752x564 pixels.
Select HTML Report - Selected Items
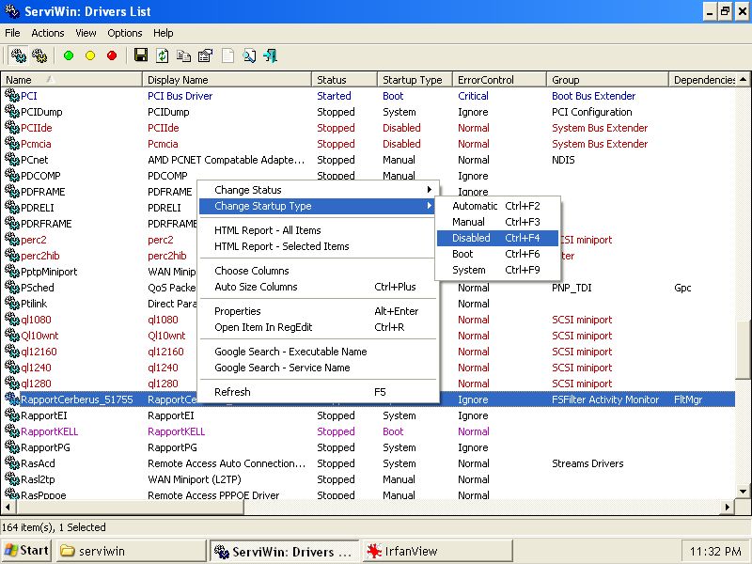click(x=319, y=246)
